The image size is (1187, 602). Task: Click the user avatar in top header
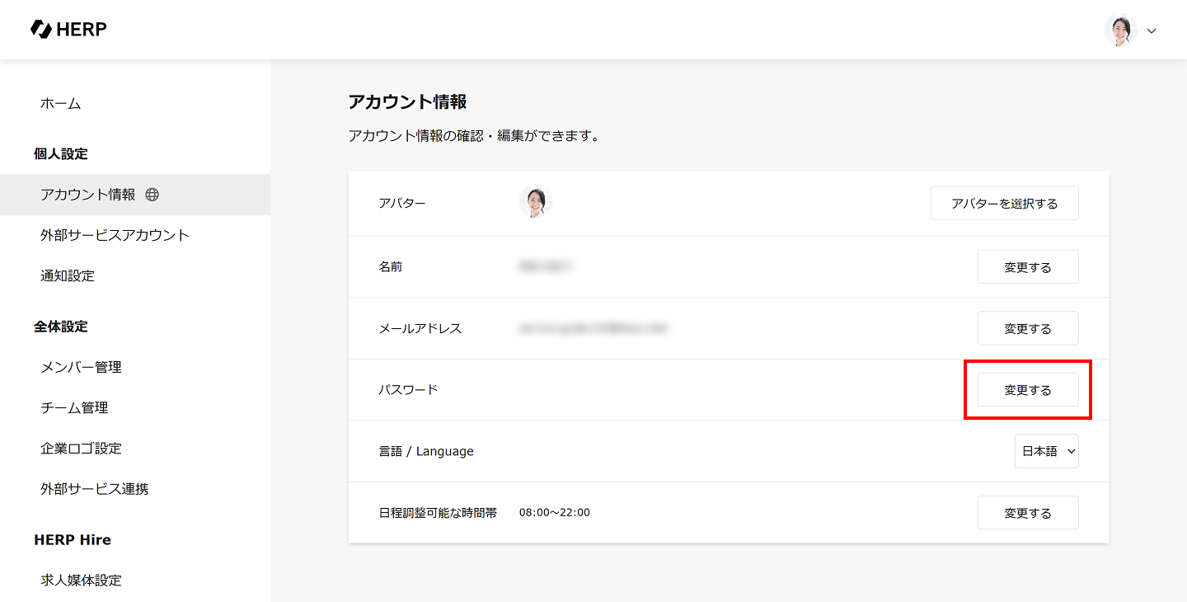click(1120, 31)
